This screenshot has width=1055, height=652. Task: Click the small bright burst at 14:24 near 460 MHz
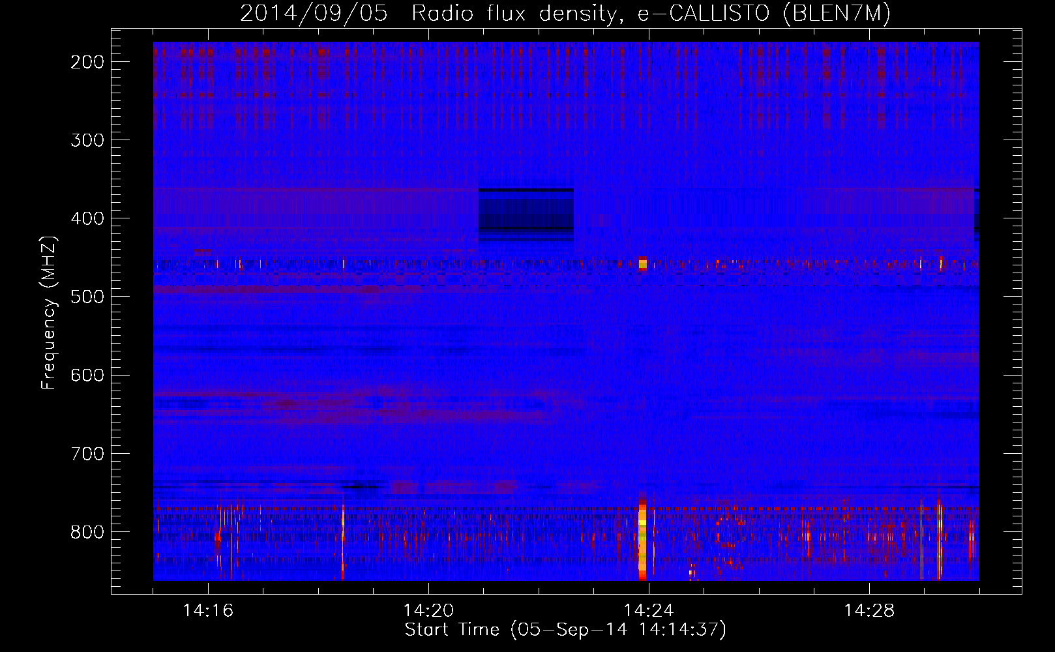click(643, 263)
